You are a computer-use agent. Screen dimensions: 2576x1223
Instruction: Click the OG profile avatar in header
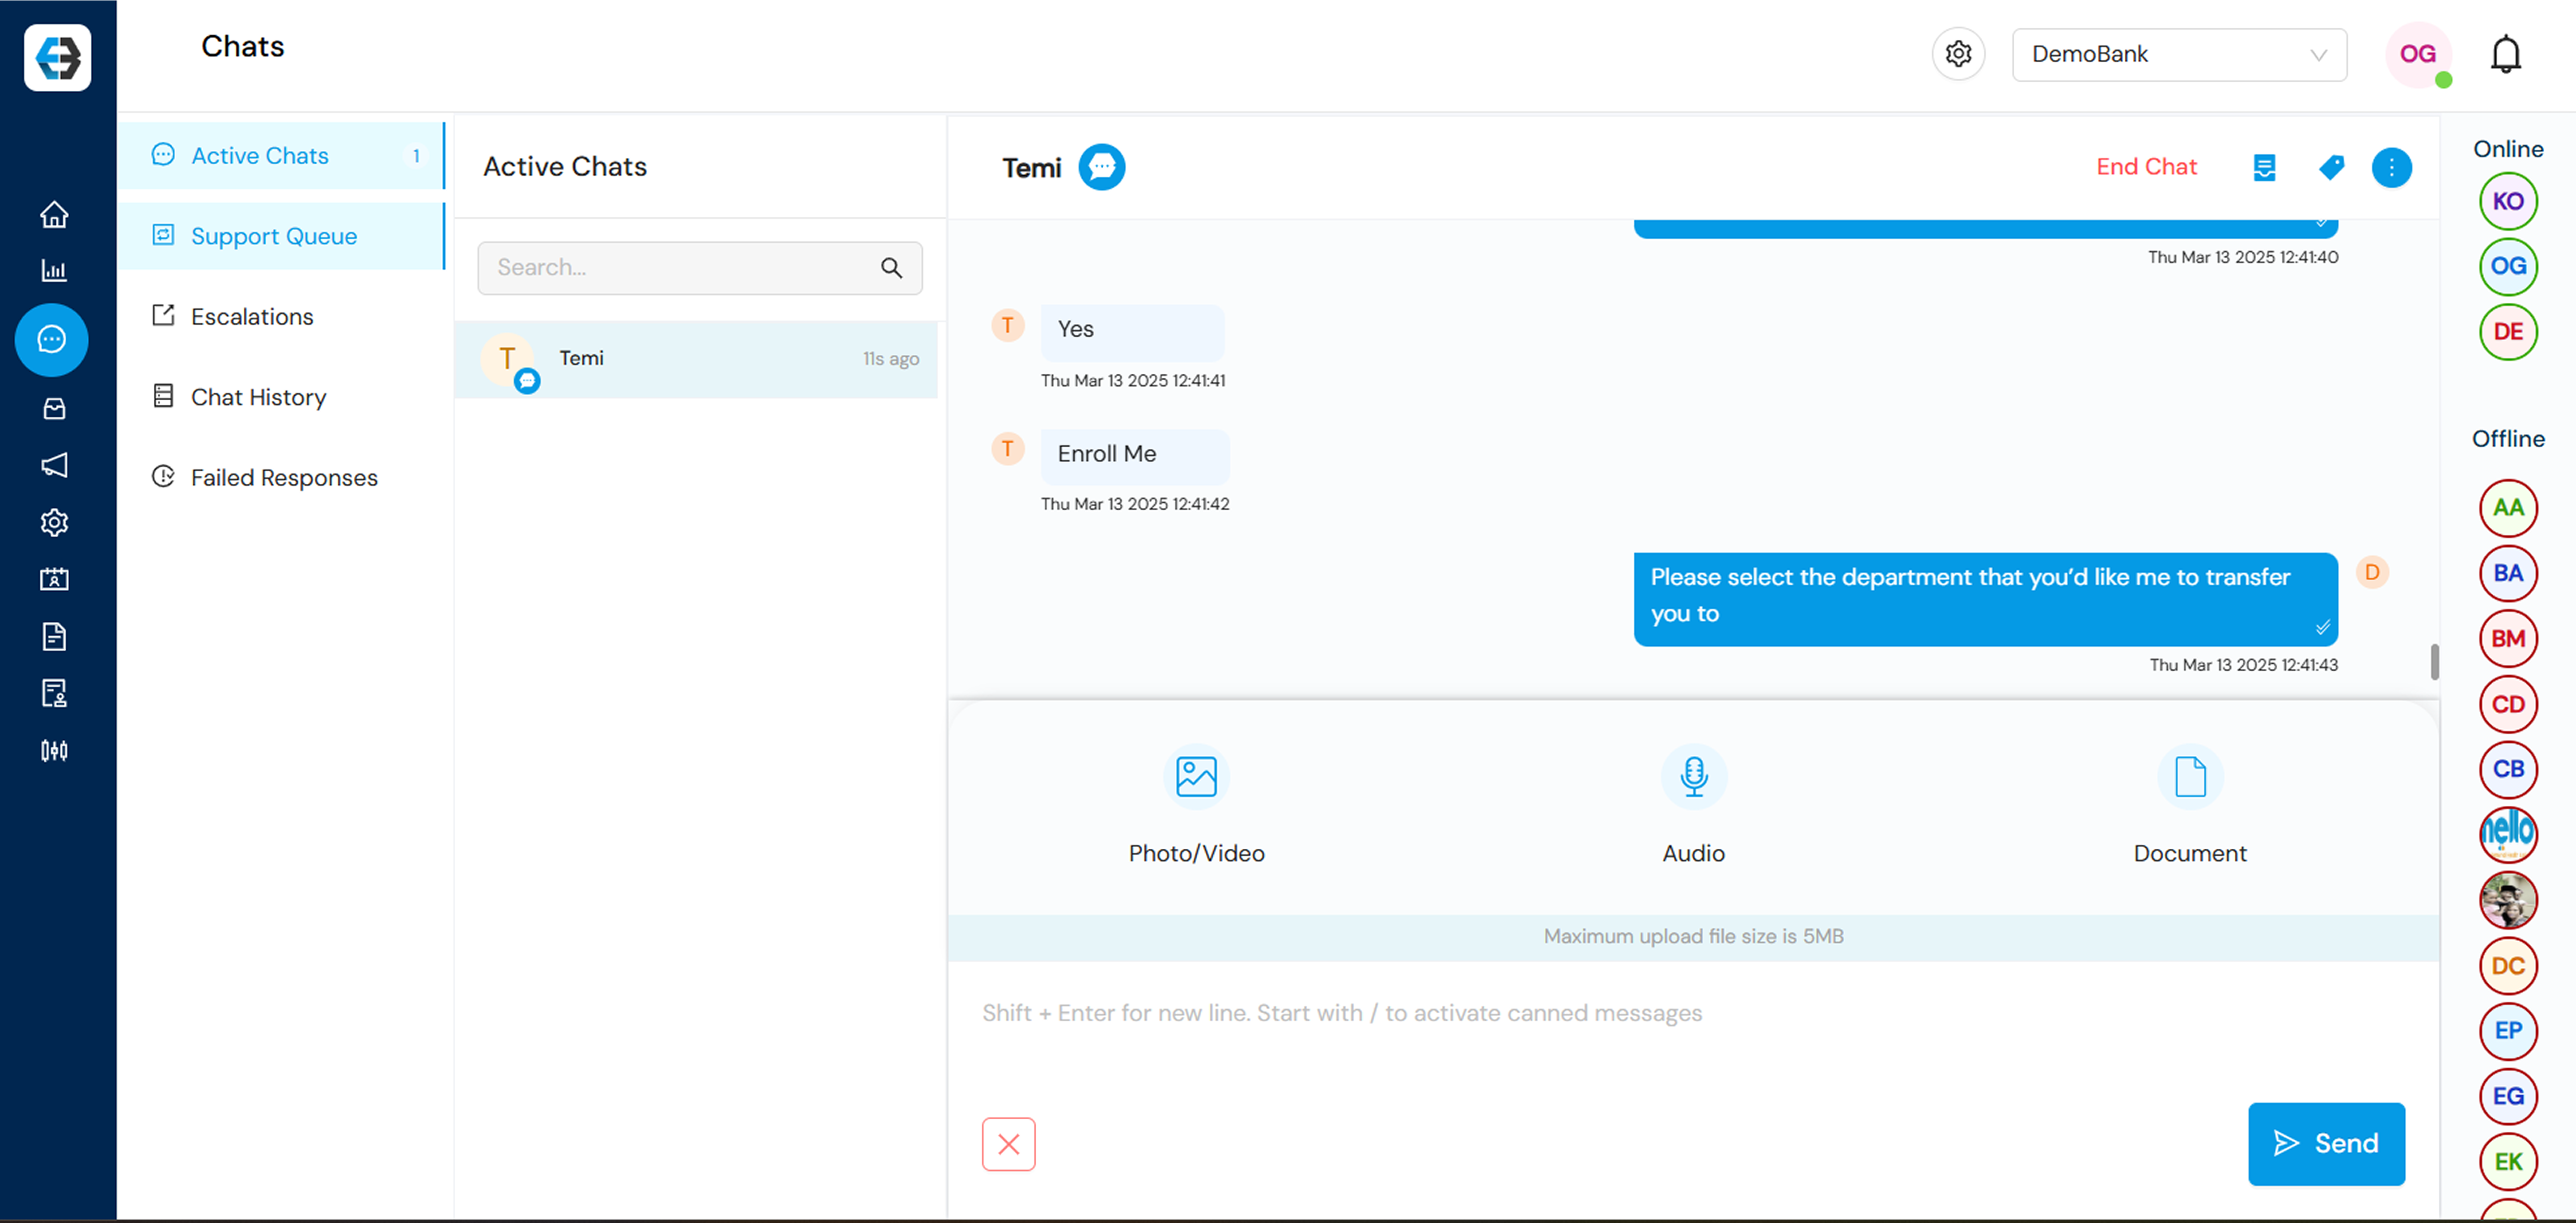click(x=2418, y=54)
